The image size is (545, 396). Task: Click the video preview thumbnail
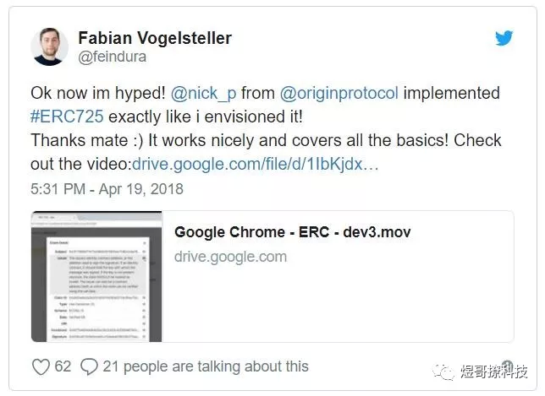coord(96,276)
